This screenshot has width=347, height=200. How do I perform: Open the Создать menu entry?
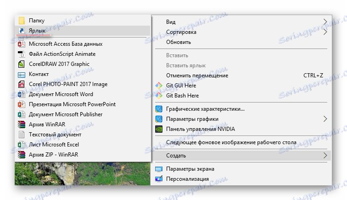(241, 156)
